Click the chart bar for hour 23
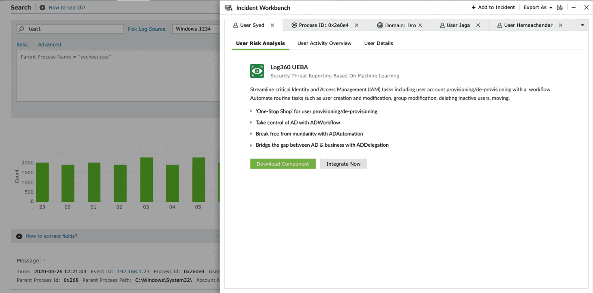This screenshot has height=293, width=593. (42, 182)
